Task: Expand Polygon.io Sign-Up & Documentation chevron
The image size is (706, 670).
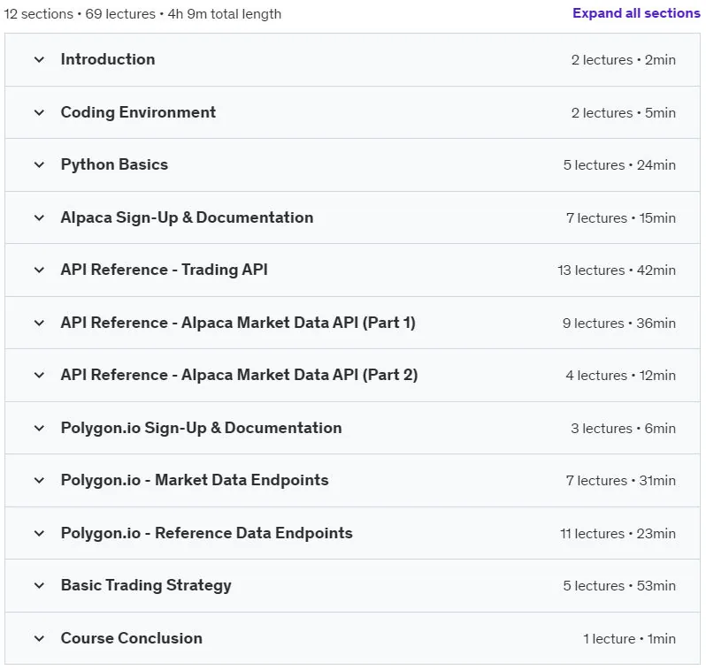Action: pos(39,428)
